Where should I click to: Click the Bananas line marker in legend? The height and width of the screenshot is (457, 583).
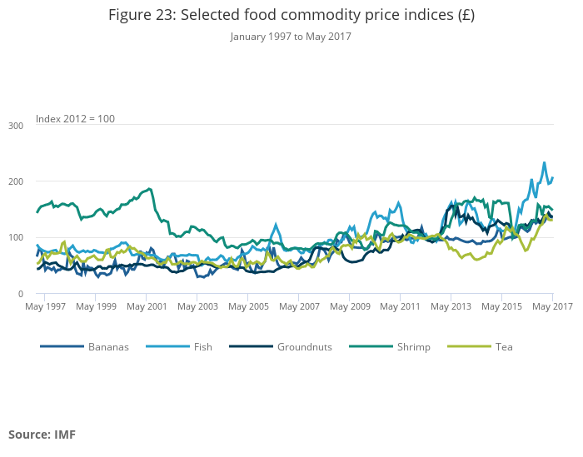tap(63, 346)
